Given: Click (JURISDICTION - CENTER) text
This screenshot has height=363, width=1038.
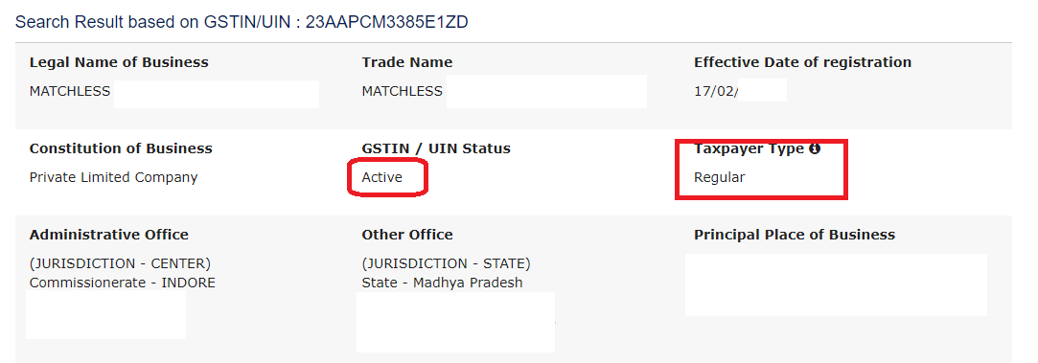Looking at the screenshot, I should click(121, 263).
